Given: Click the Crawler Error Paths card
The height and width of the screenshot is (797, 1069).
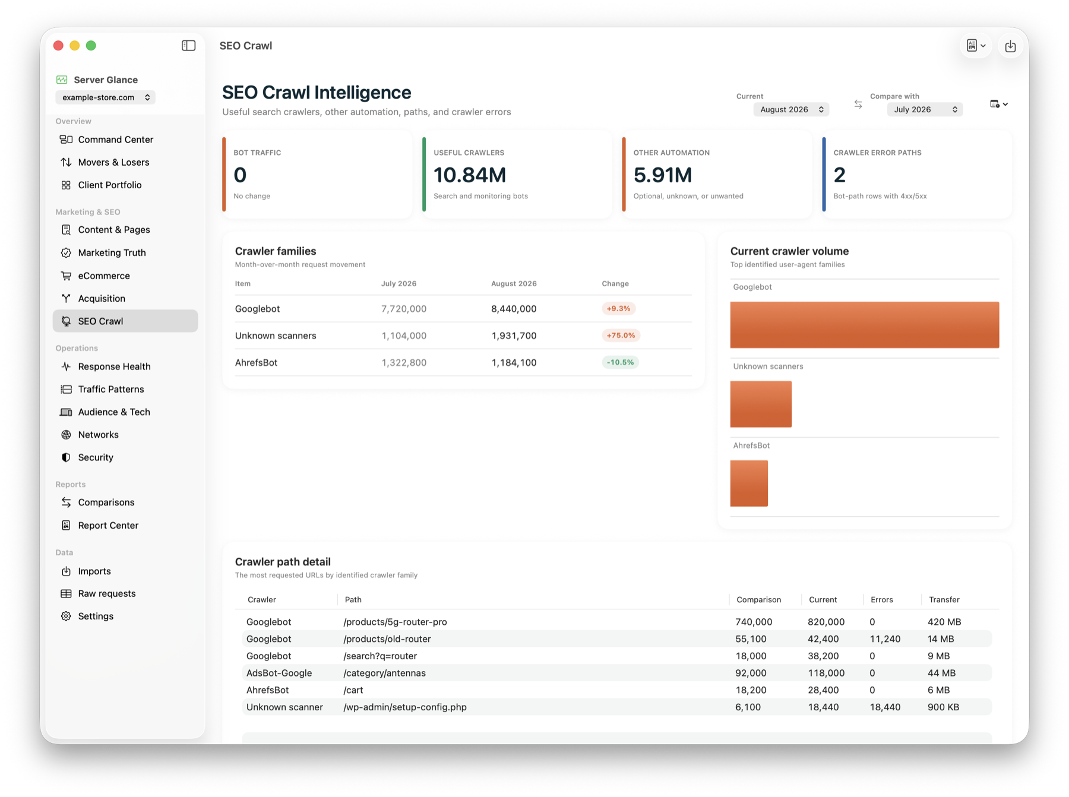Looking at the screenshot, I should coord(917,175).
